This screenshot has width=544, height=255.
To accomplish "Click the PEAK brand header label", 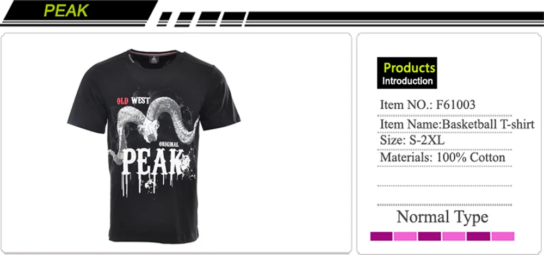I will point(66,10).
